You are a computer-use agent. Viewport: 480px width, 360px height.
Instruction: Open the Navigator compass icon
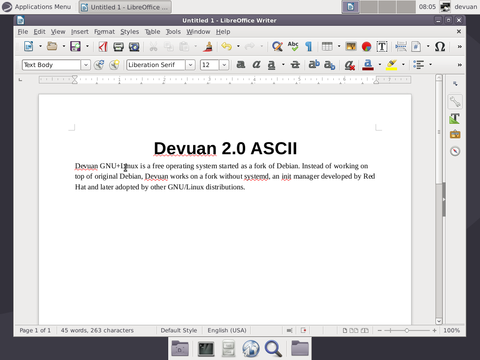click(455, 150)
